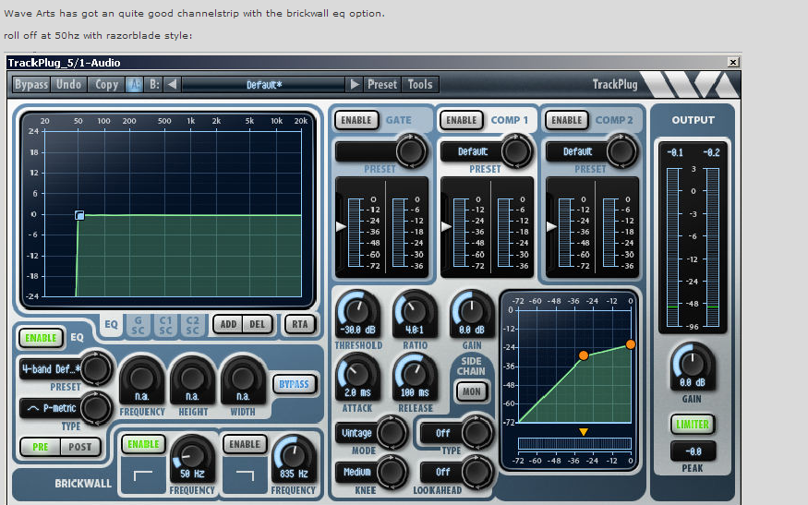Toggle the output Limiter button
Image resolution: width=808 pixels, height=505 pixels.
coord(693,424)
